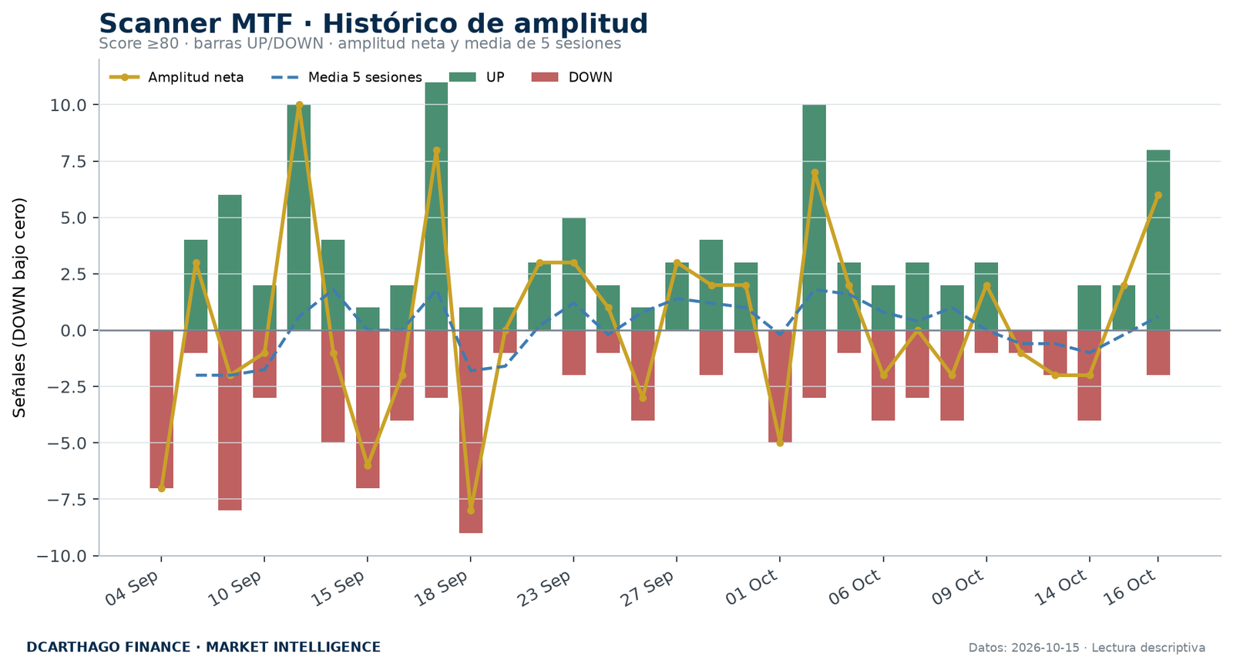Click the y-axis label 'Señales (DOWN bajo cero)'

point(20,308)
